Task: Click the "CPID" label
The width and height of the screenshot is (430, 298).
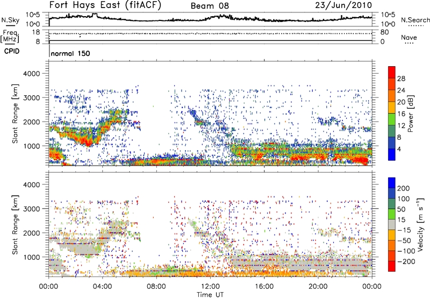Action: 12,51
